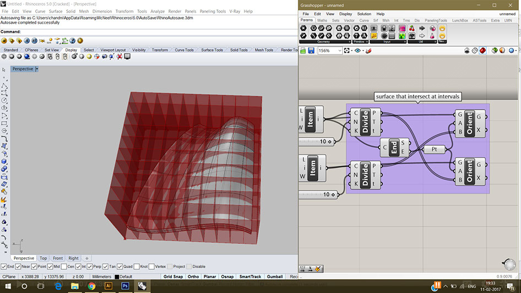This screenshot has height=293, width=521.
Task: Click the cherry icon in Grasshopper Util panel
Action: point(412,29)
